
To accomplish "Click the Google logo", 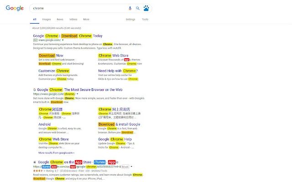I will pos(15,8).
